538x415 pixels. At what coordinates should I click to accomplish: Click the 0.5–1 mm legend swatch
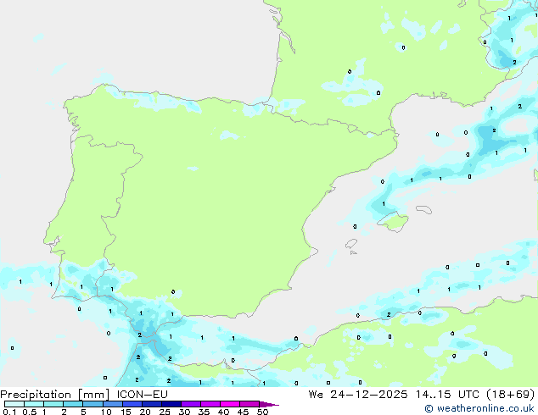(34, 404)
